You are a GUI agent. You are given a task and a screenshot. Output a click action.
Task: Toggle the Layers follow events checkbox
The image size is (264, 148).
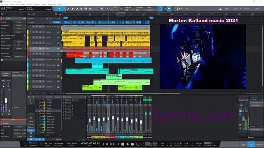pos(25,35)
